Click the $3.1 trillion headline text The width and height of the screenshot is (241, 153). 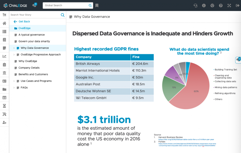click(104, 120)
